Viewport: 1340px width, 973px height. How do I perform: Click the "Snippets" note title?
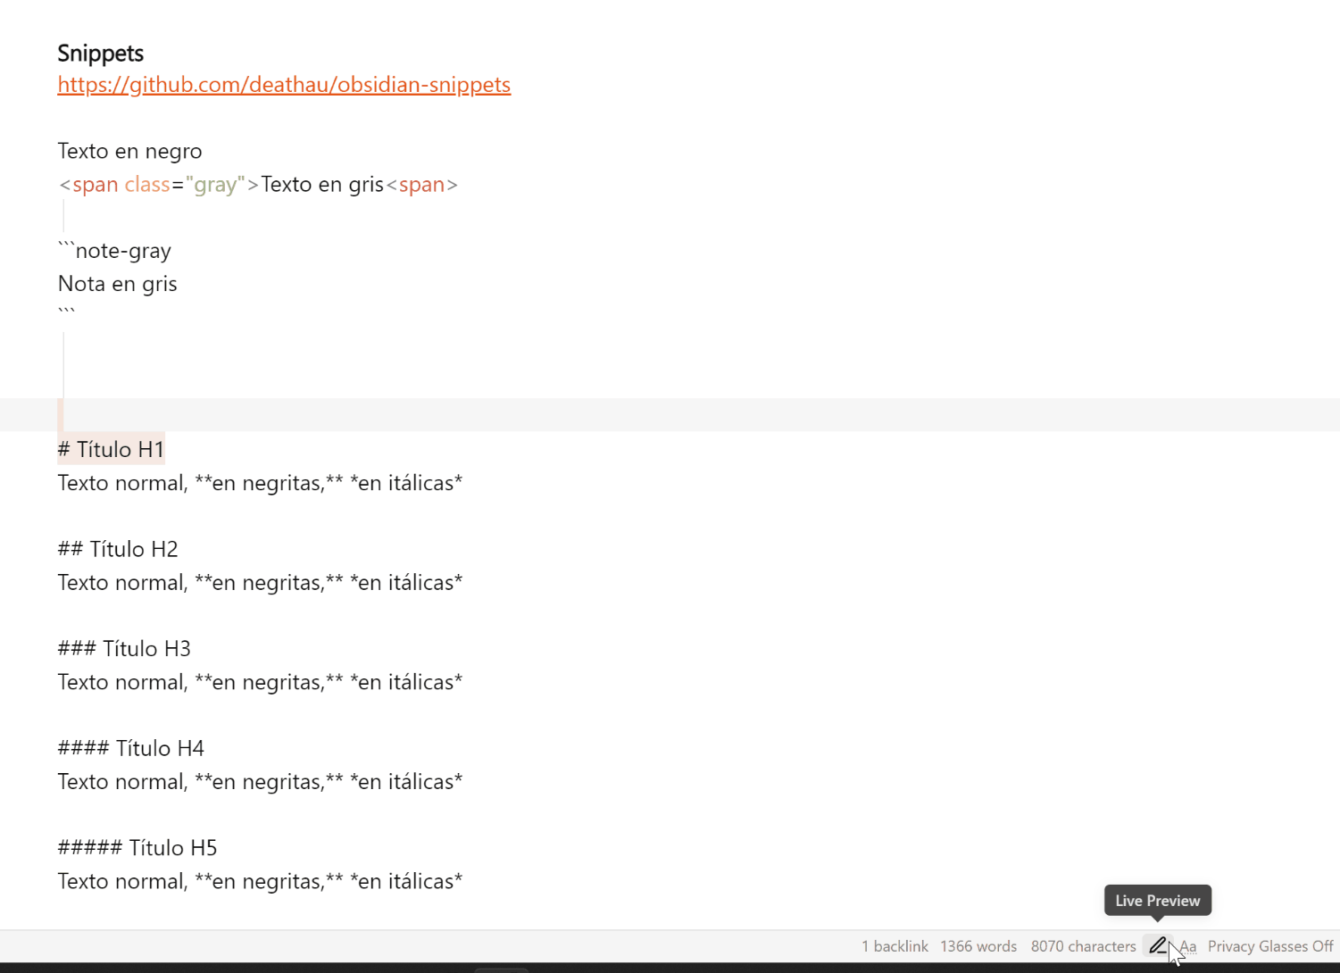pos(100,53)
